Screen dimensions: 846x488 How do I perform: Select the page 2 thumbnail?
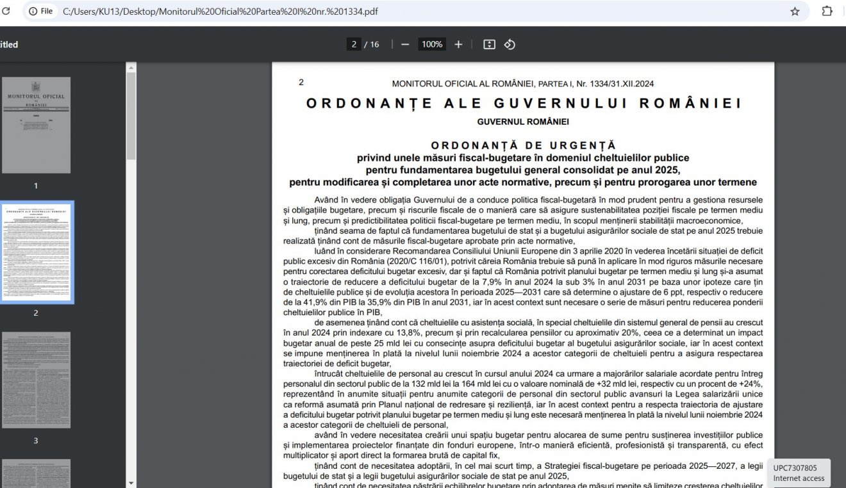point(36,252)
